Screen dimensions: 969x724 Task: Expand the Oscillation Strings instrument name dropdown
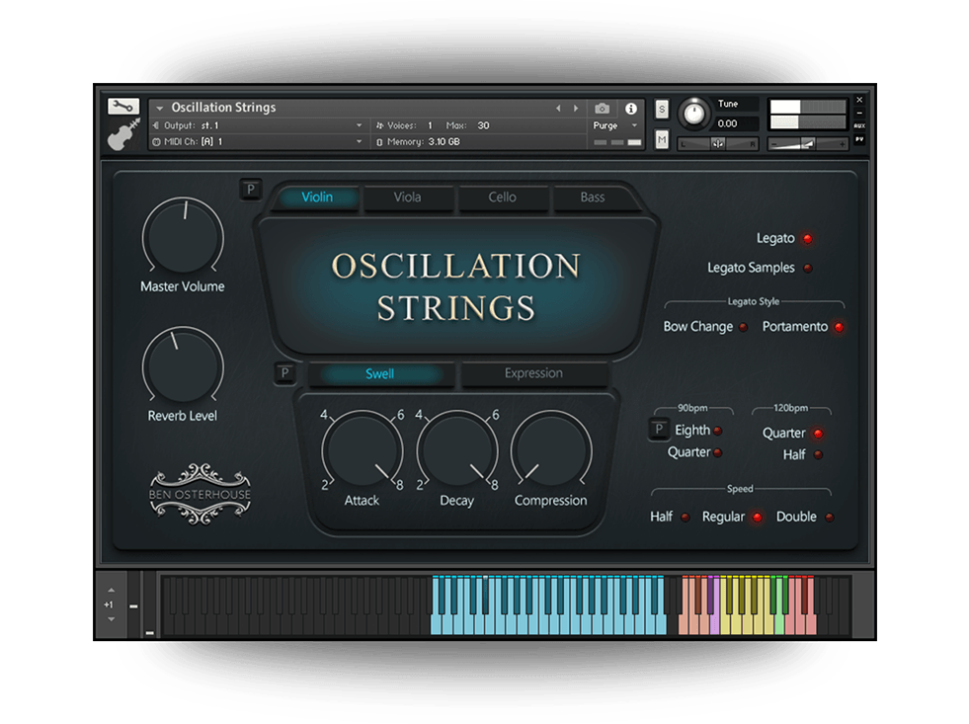click(159, 108)
